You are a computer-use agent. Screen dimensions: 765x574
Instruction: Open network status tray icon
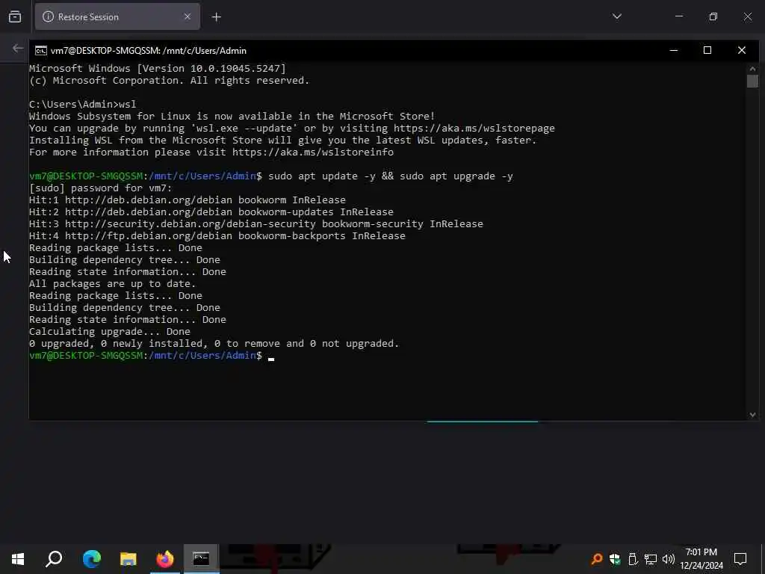point(651,559)
